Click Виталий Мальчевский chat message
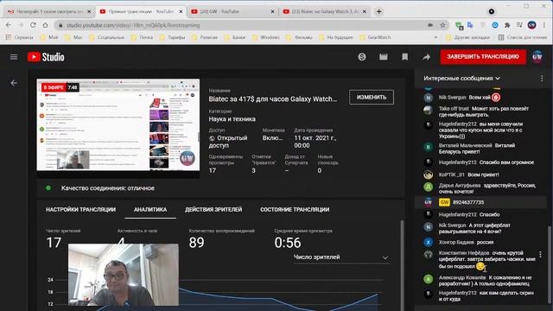The width and height of the screenshot is (553, 311). [481, 149]
